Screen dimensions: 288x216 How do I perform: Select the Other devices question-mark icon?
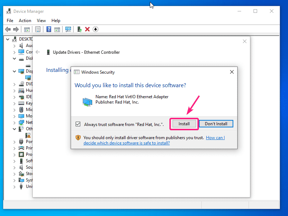tap(21, 129)
